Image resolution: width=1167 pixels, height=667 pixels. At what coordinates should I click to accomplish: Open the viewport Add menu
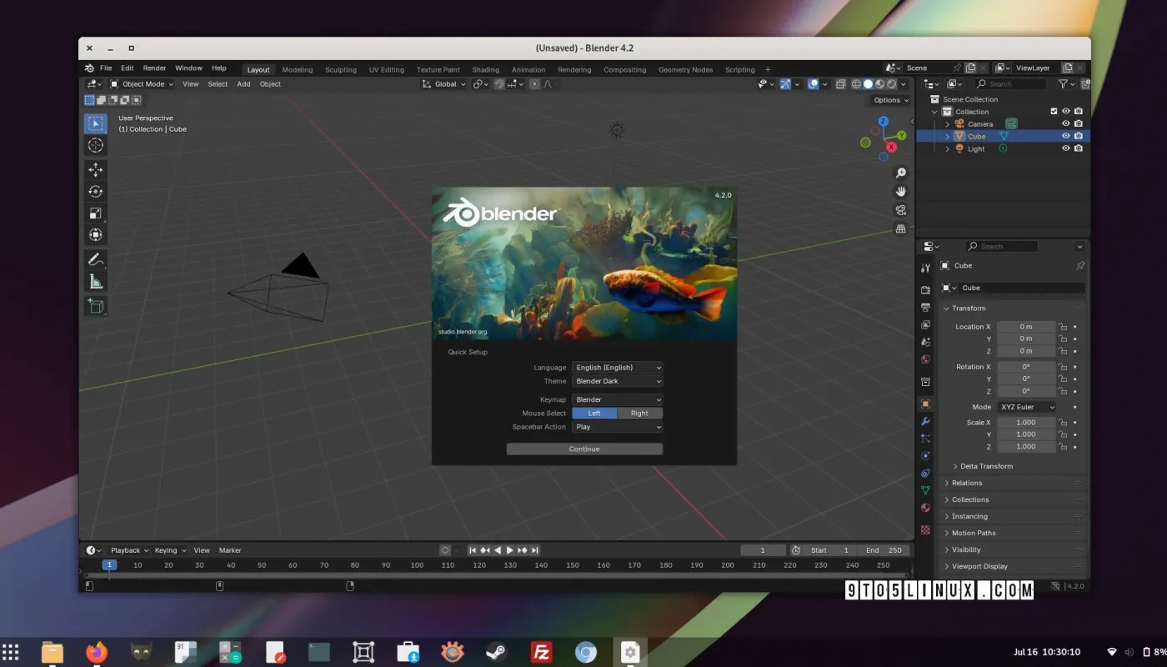click(x=243, y=84)
